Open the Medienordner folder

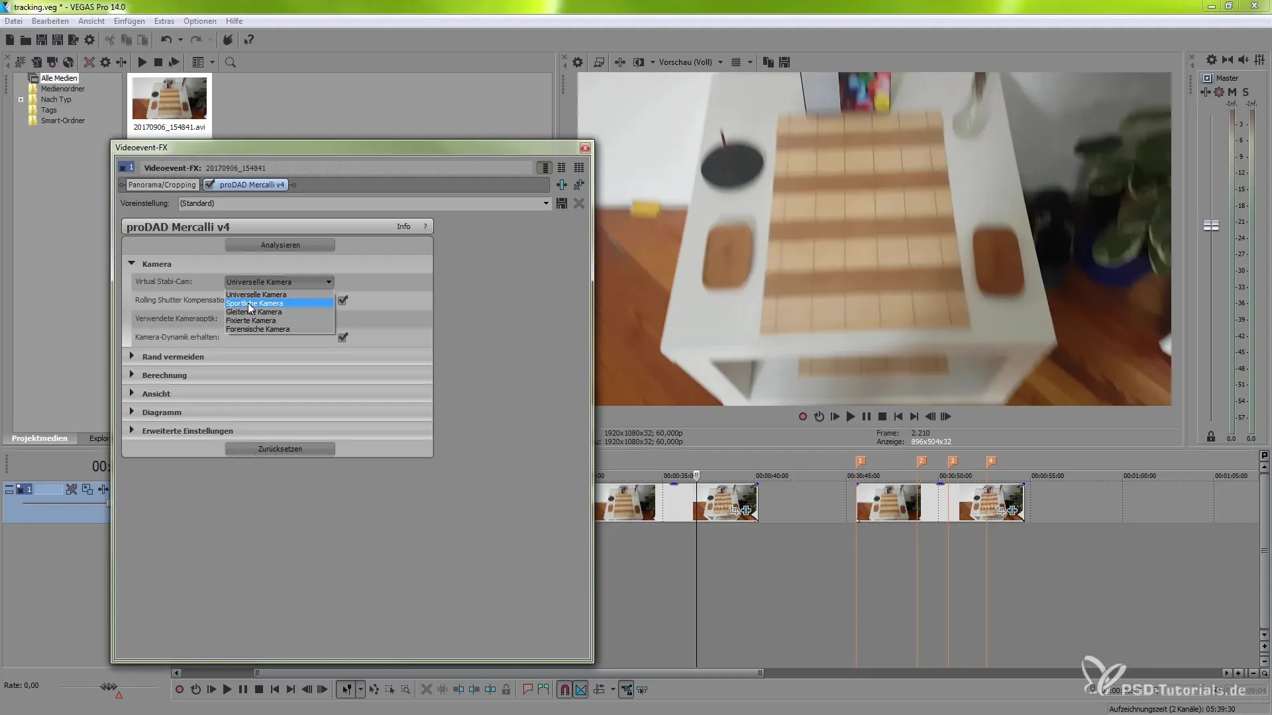[62, 89]
